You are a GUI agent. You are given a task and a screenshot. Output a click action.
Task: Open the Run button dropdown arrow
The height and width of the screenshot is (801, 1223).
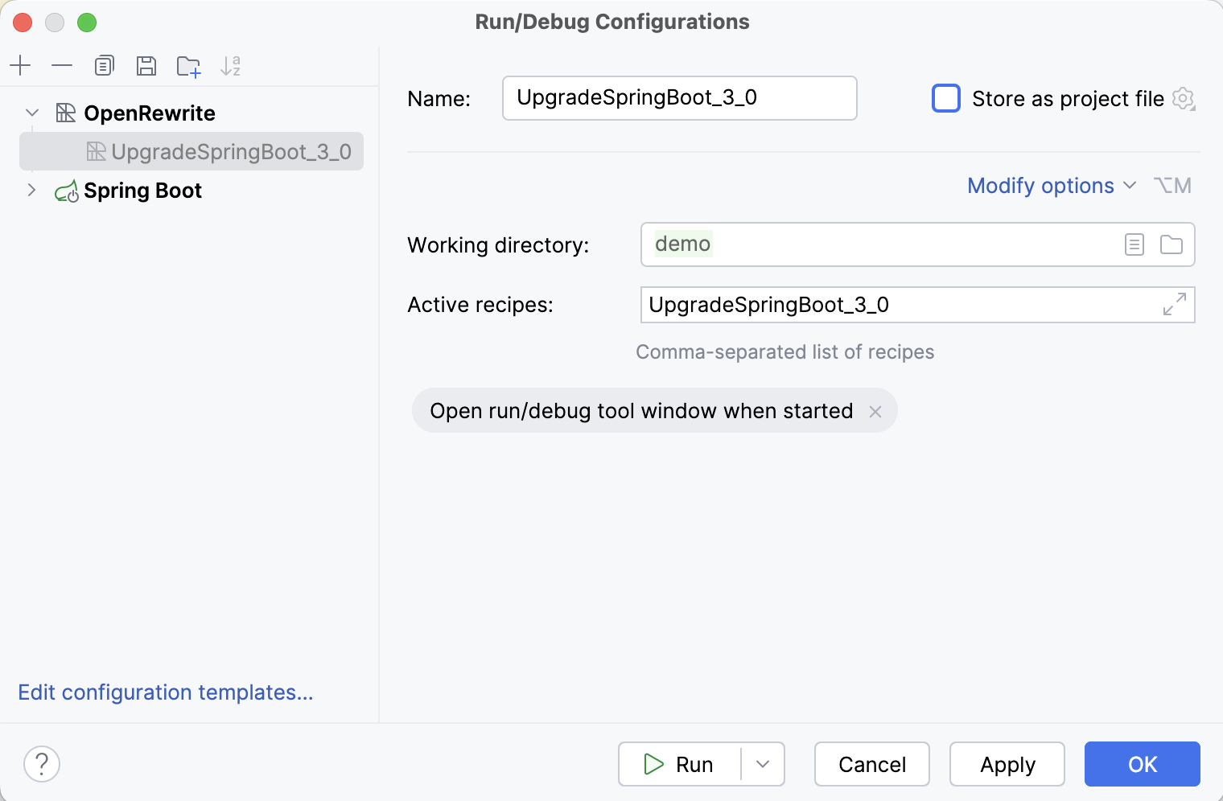tap(760, 764)
